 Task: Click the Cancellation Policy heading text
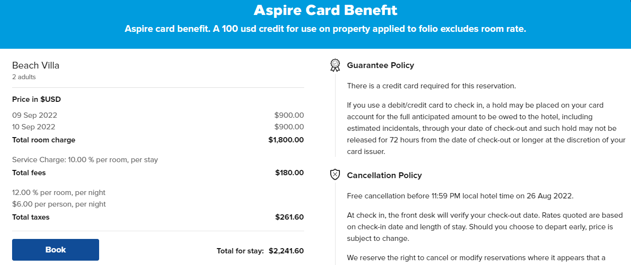384,175
